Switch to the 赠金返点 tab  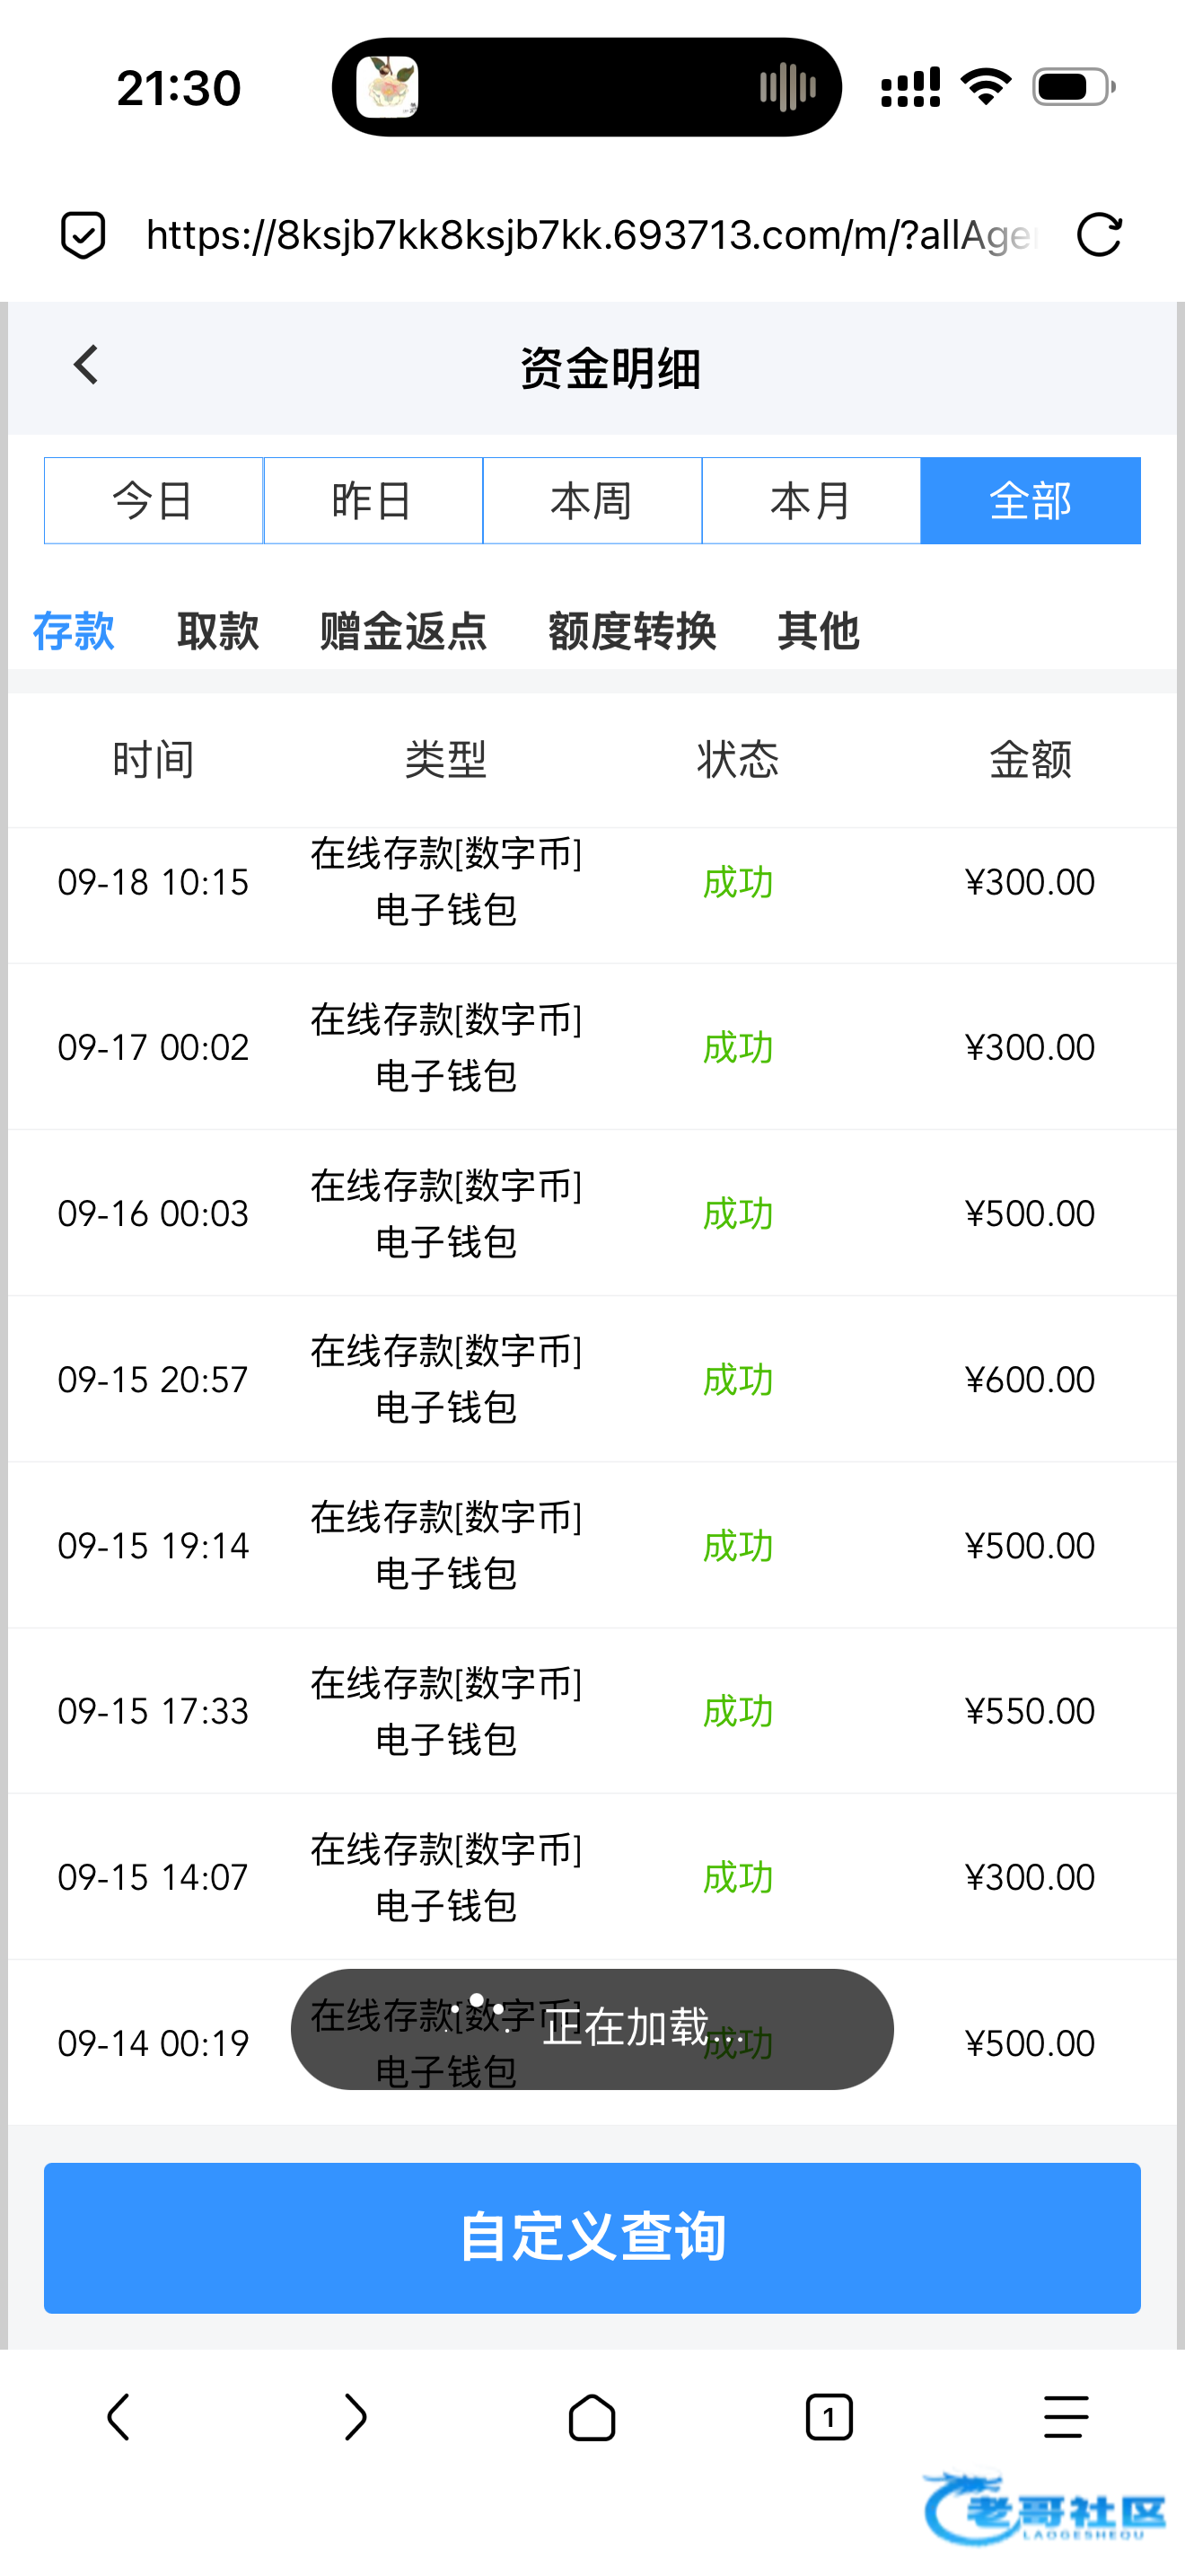(x=403, y=631)
